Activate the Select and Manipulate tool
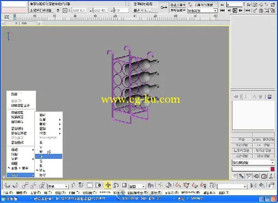The width and height of the screenshot is (278, 203). [x=160, y=186]
